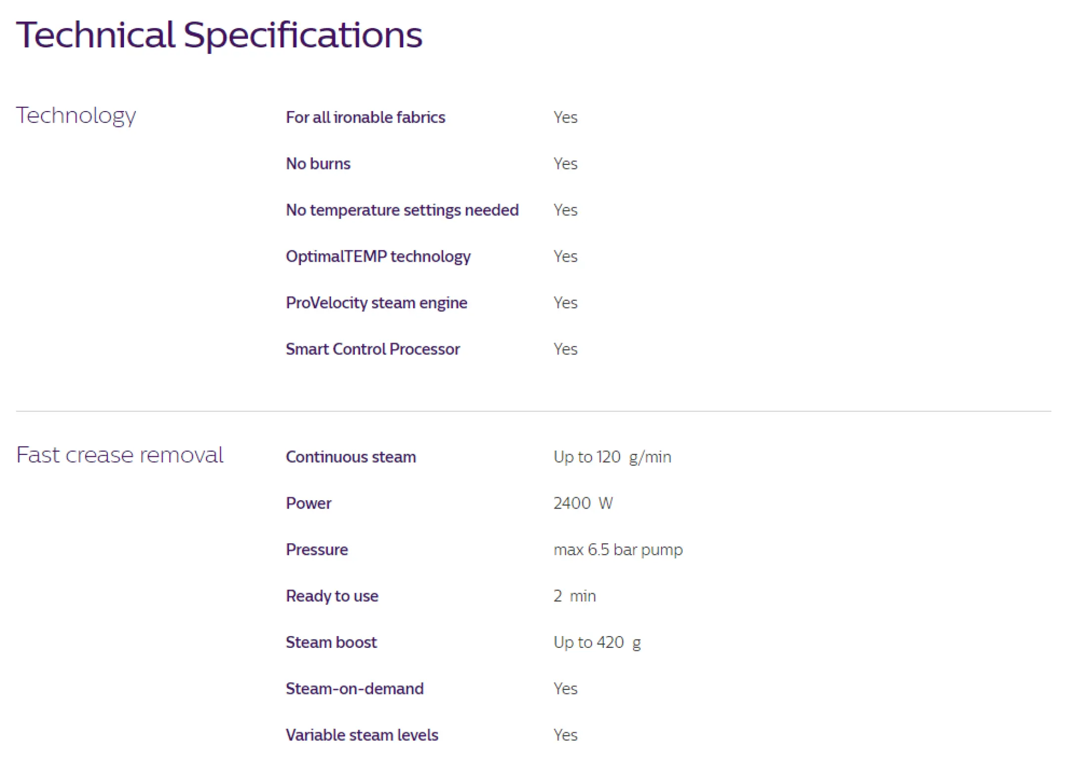Click the No burns specification label
Screen dimensions: 1087x760
pyautogui.click(x=318, y=163)
